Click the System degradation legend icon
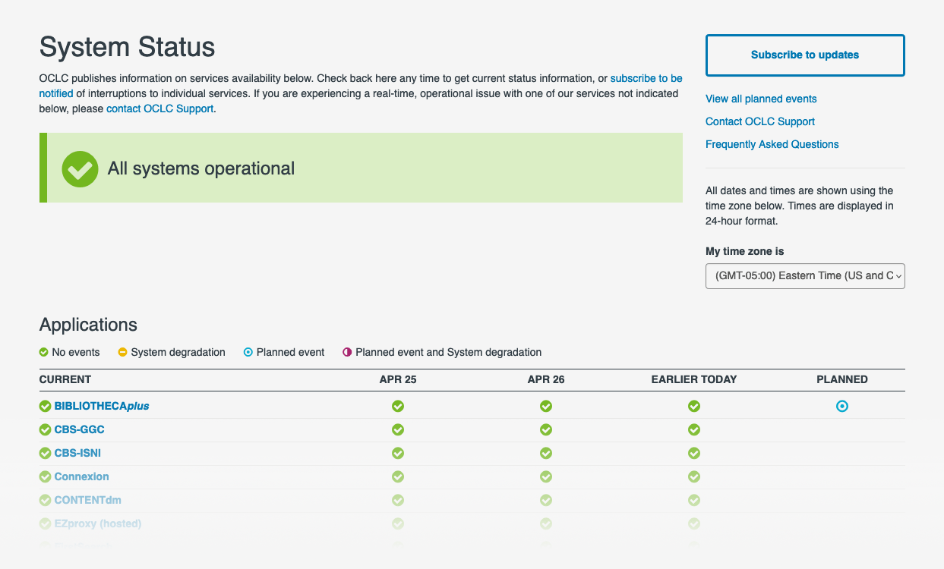944x569 pixels. [x=122, y=352]
